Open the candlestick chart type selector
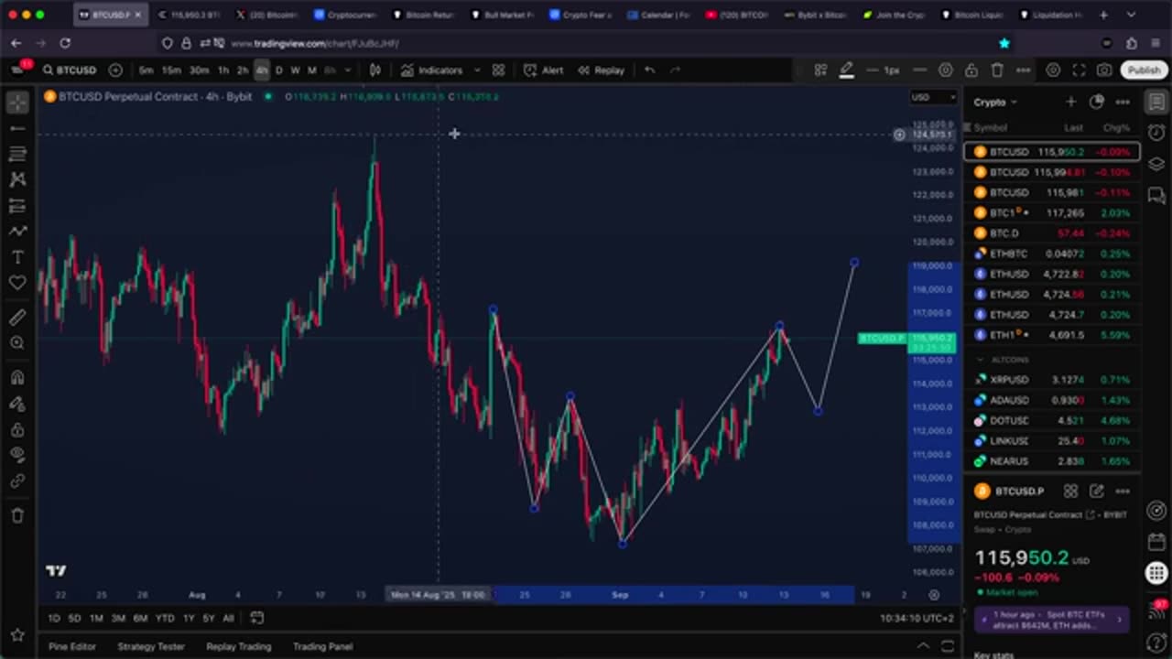Viewport: 1172px width, 659px height. [375, 70]
